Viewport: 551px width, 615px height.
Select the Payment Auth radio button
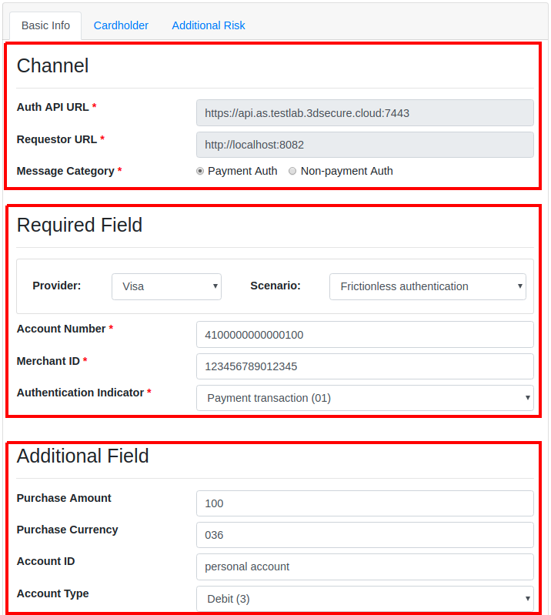[x=200, y=171]
